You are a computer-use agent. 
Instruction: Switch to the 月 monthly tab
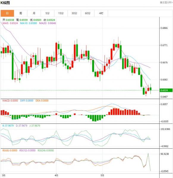34,13
